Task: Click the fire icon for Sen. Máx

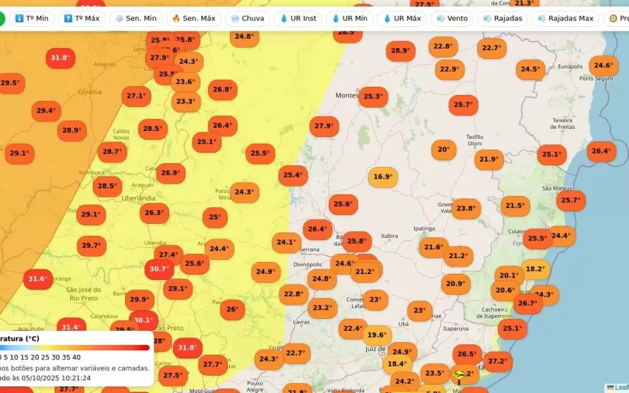Action: pyautogui.click(x=176, y=18)
